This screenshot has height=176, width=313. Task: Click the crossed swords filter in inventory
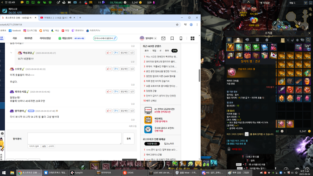point(288,40)
